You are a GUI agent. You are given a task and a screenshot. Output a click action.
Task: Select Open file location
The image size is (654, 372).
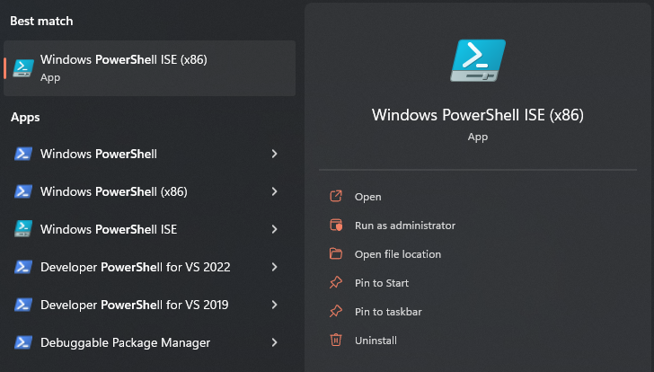click(397, 254)
